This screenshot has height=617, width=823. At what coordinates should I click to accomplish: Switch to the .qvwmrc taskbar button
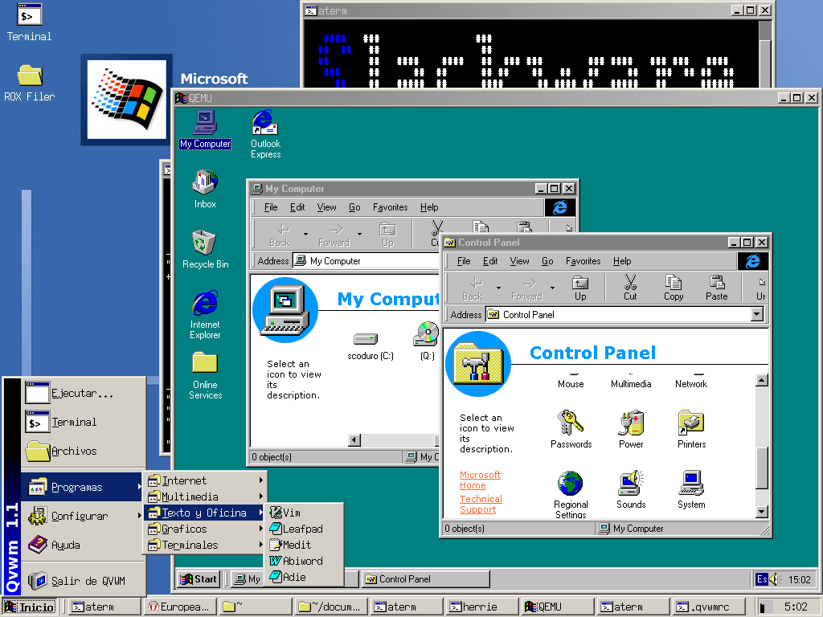pos(710,607)
